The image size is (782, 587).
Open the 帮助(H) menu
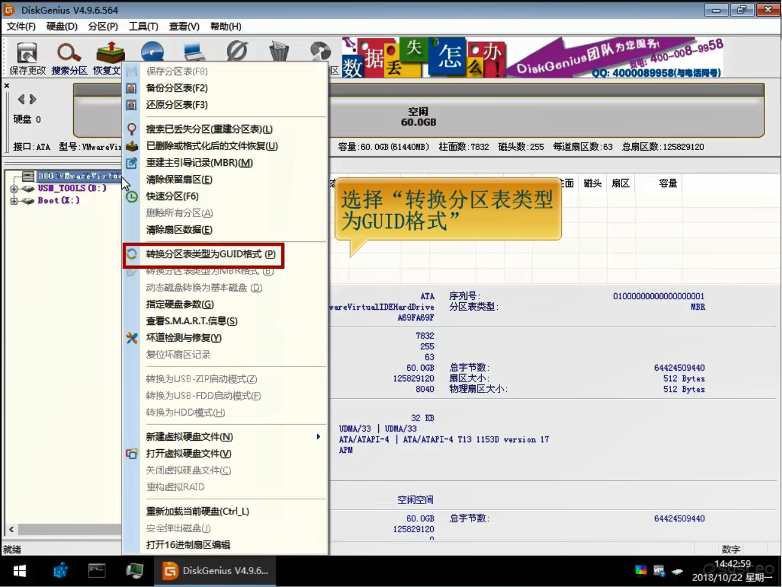click(226, 26)
